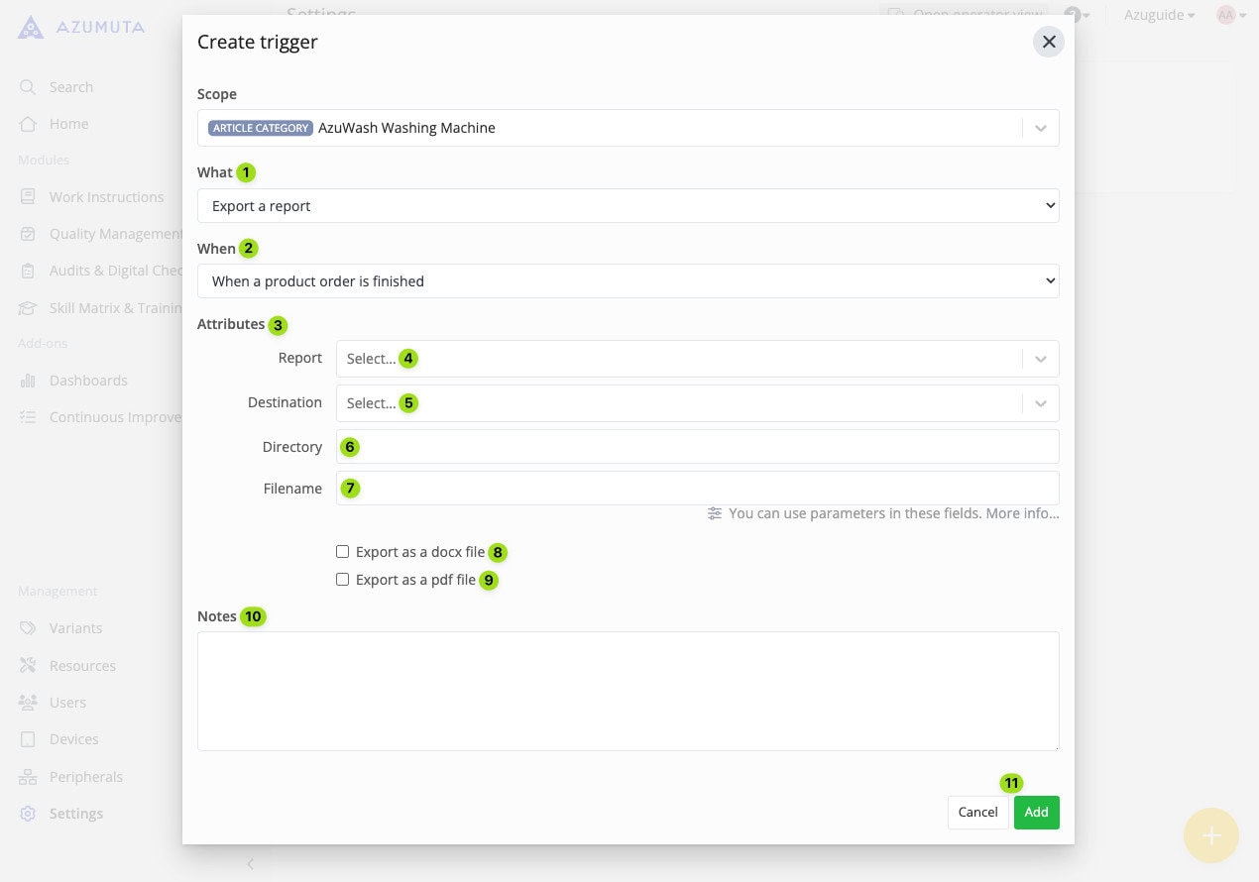The width and height of the screenshot is (1259, 882).
Task: Open Settings via the gear icon
Action: [x=28, y=814]
